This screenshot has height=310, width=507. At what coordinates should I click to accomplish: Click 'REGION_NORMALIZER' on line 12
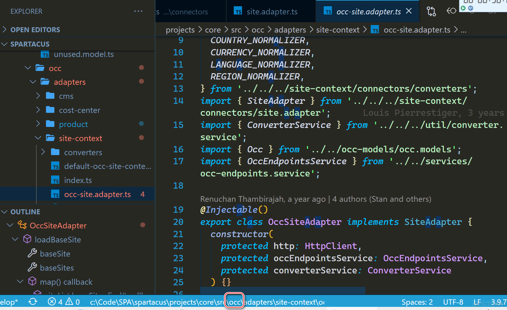tap(255, 76)
